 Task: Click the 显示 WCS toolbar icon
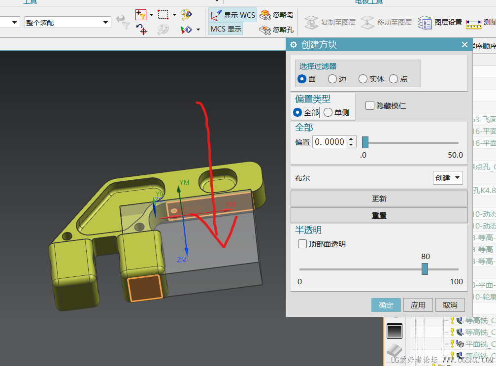pos(216,15)
